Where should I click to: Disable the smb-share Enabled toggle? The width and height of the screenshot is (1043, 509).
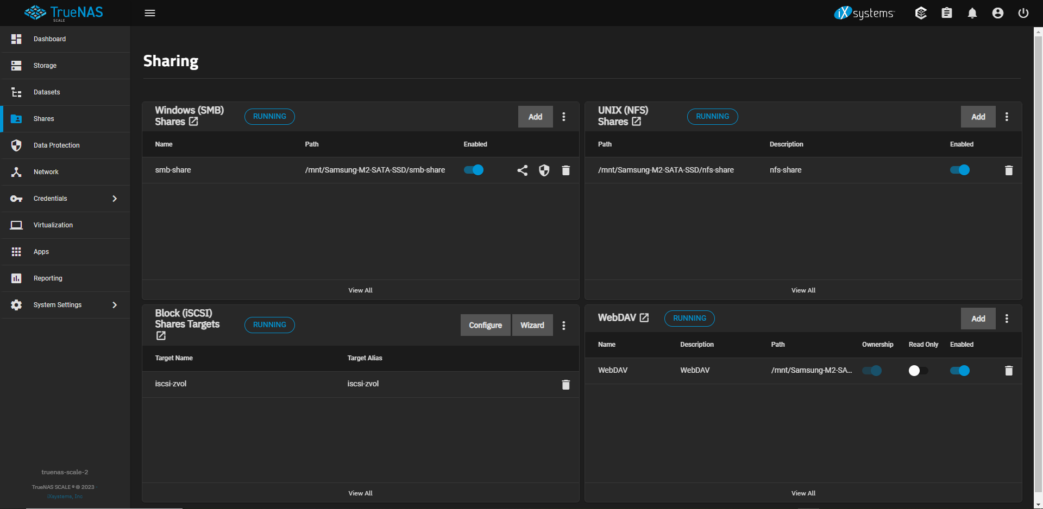(474, 170)
